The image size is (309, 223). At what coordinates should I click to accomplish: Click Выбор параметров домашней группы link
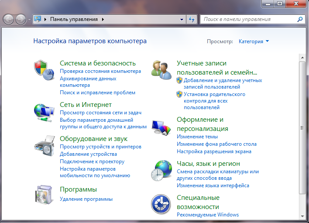103,123
